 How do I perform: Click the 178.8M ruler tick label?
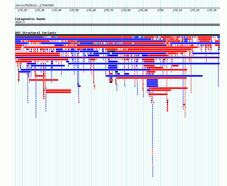click(x=126, y=10)
